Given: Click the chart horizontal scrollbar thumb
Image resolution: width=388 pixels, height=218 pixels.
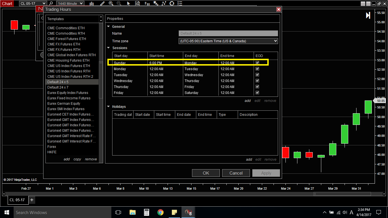Looking at the screenshot, I should click(x=342, y=194).
